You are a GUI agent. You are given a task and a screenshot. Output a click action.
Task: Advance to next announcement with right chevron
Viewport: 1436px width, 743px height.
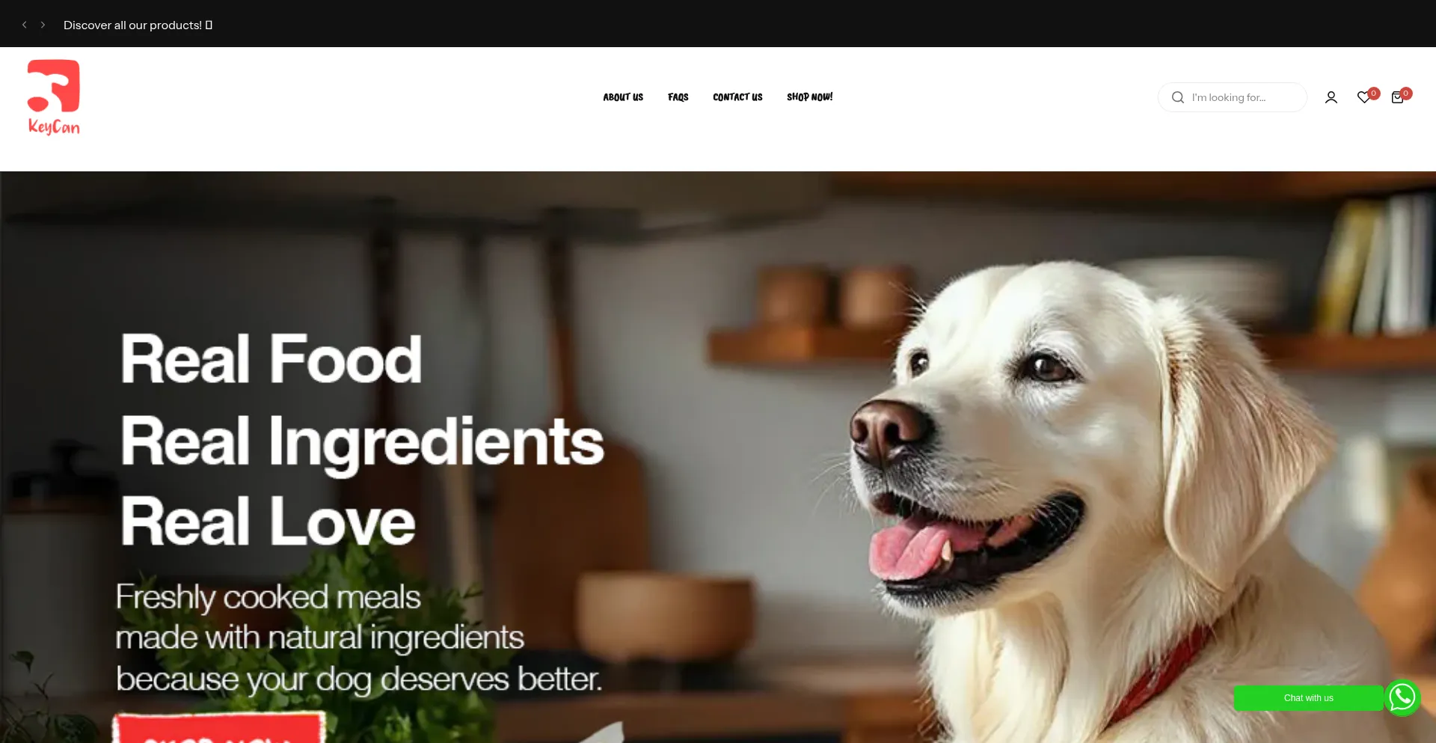[x=43, y=25]
